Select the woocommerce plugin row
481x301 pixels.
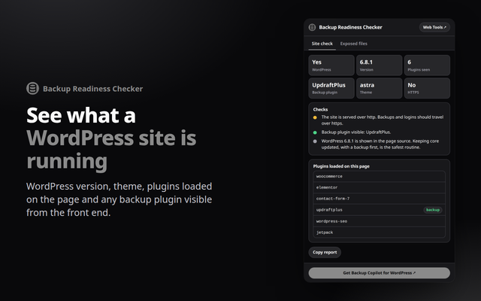tap(379, 176)
